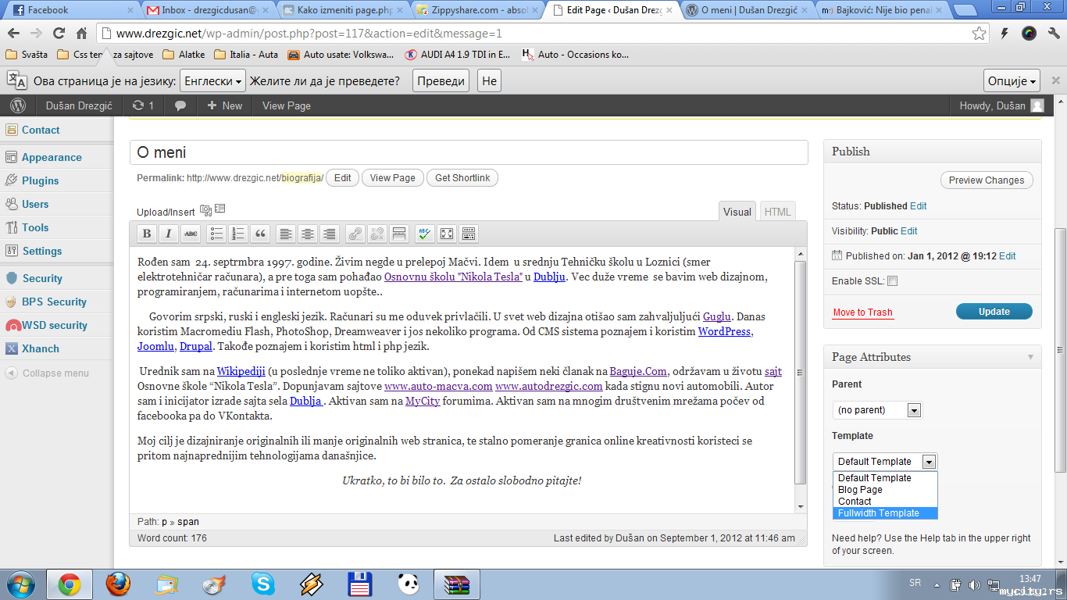
Task: Switch the editor to the Visual tab
Action: click(737, 212)
